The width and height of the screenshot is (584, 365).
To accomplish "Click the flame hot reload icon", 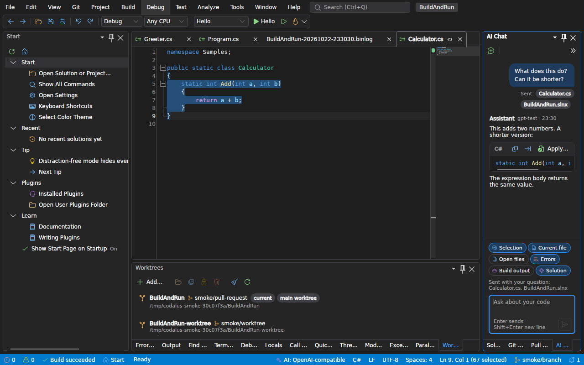I will coord(295,21).
